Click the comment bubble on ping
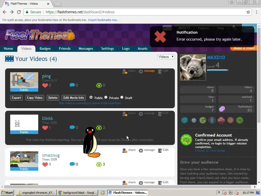 [x=72, y=85]
